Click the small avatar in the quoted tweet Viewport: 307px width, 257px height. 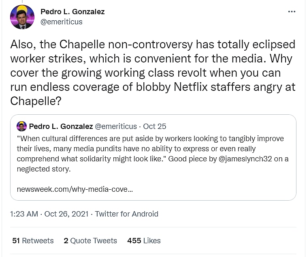coord(21,126)
